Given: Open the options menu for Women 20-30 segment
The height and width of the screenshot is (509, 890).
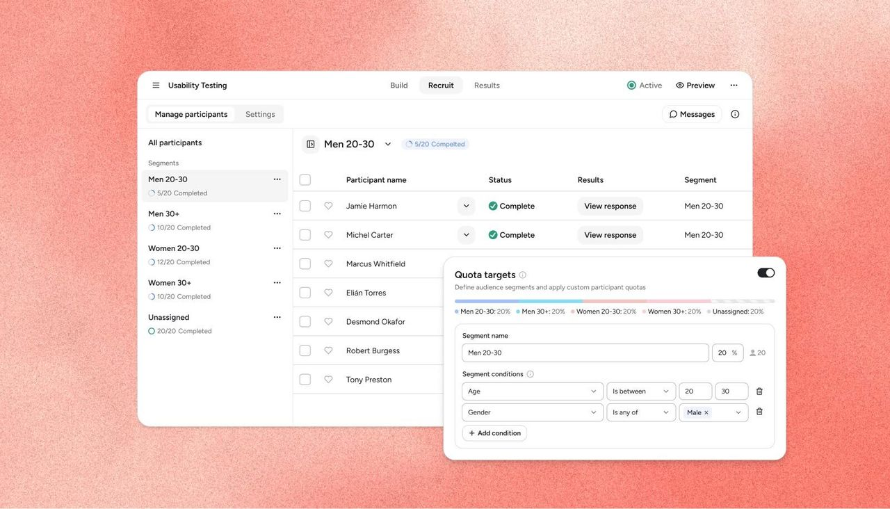Looking at the screenshot, I should [277, 248].
